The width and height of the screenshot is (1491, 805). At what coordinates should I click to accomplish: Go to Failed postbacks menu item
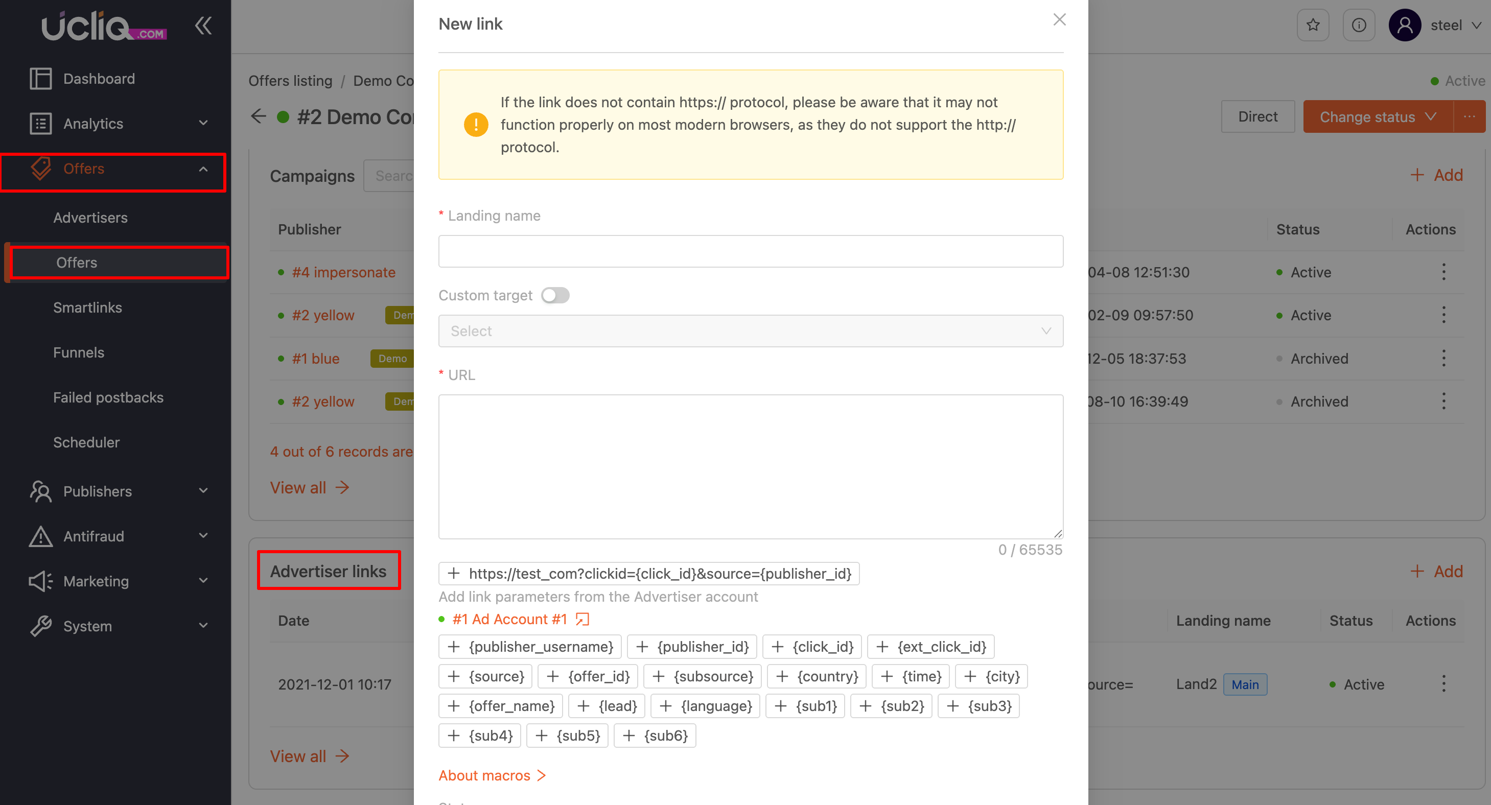[108, 397]
